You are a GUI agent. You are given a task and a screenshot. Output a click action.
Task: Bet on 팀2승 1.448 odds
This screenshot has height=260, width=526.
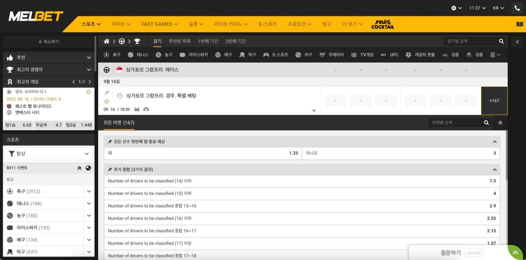click(79, 125)
